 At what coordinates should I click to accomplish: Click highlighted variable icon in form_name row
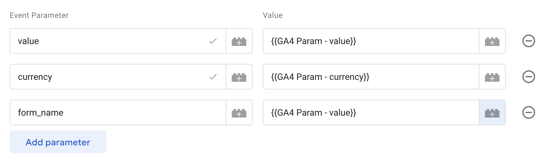[x=492, y=113]
